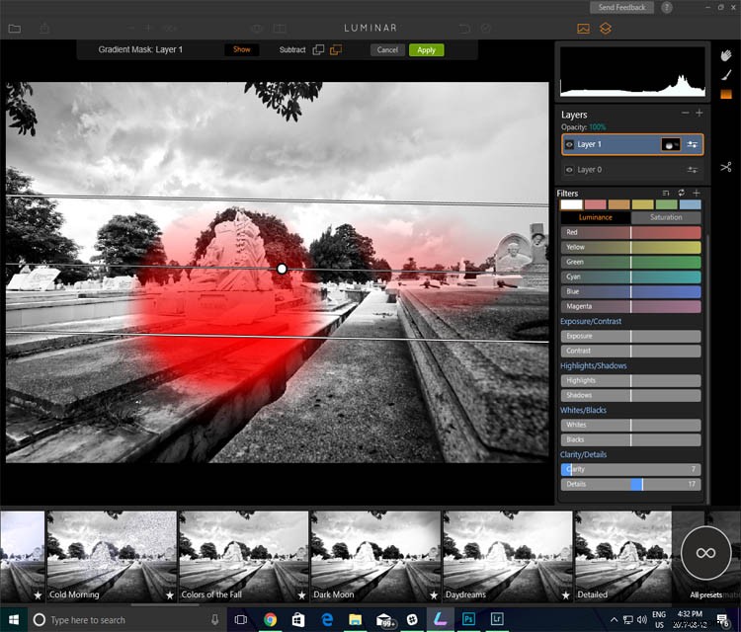Choose the Cold Morning preset
741x632 pixels.
click(x=112, y=556)
